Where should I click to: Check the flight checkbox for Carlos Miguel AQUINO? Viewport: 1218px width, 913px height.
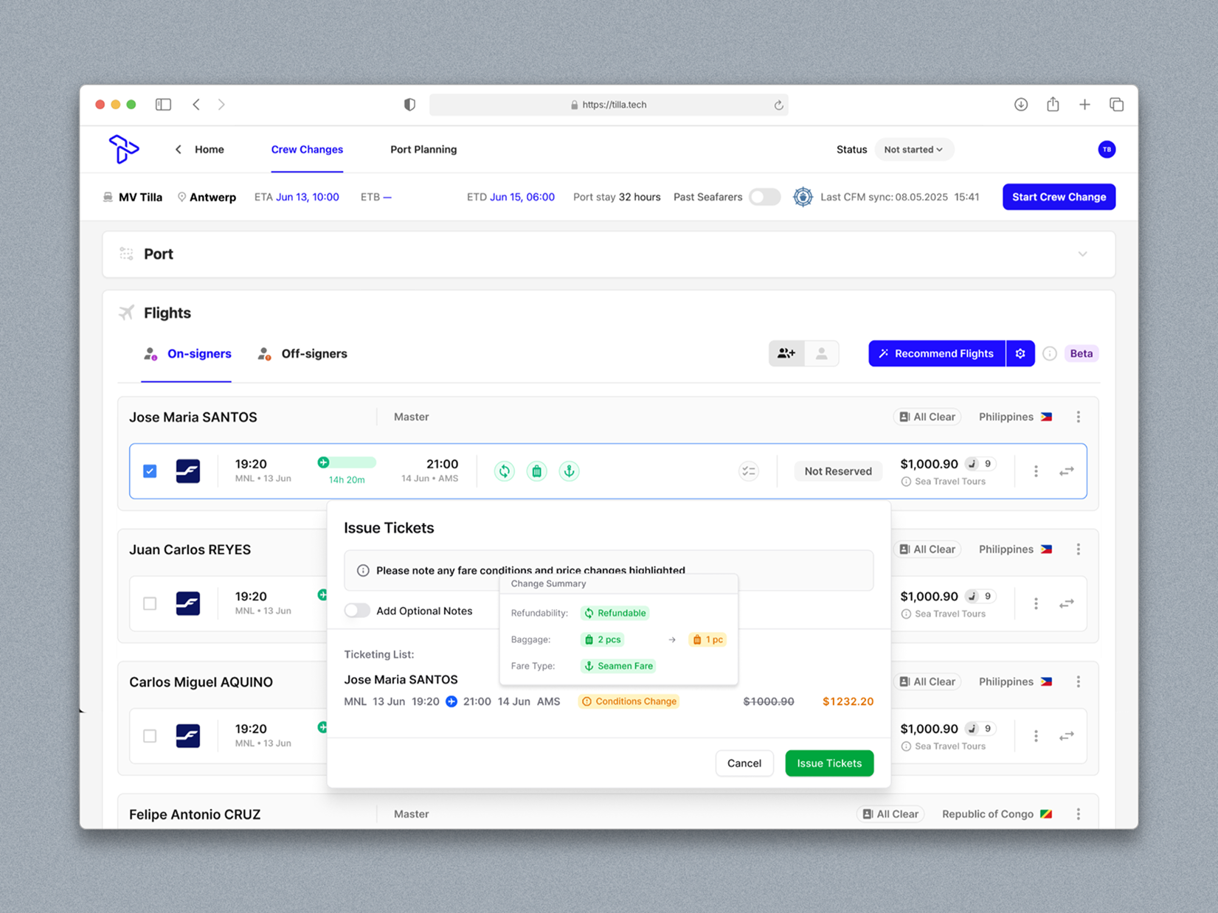click(150, 736)
